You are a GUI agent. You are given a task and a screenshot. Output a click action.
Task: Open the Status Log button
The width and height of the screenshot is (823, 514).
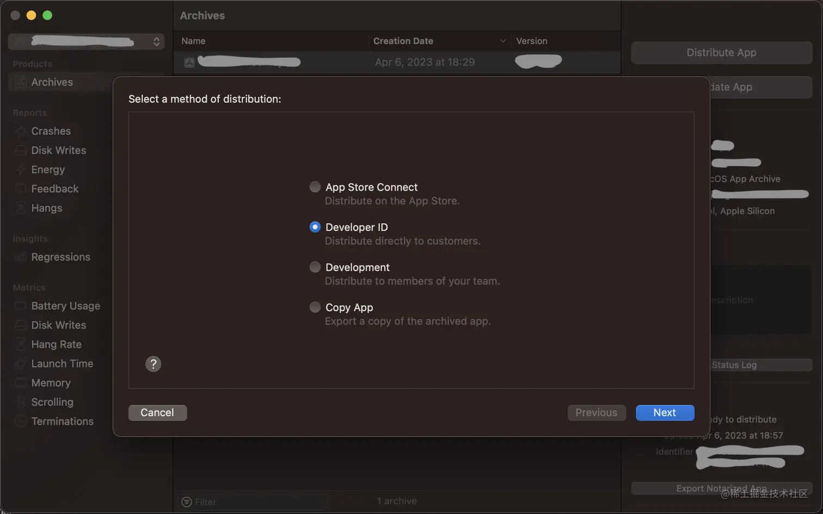[x=761, y=365]
